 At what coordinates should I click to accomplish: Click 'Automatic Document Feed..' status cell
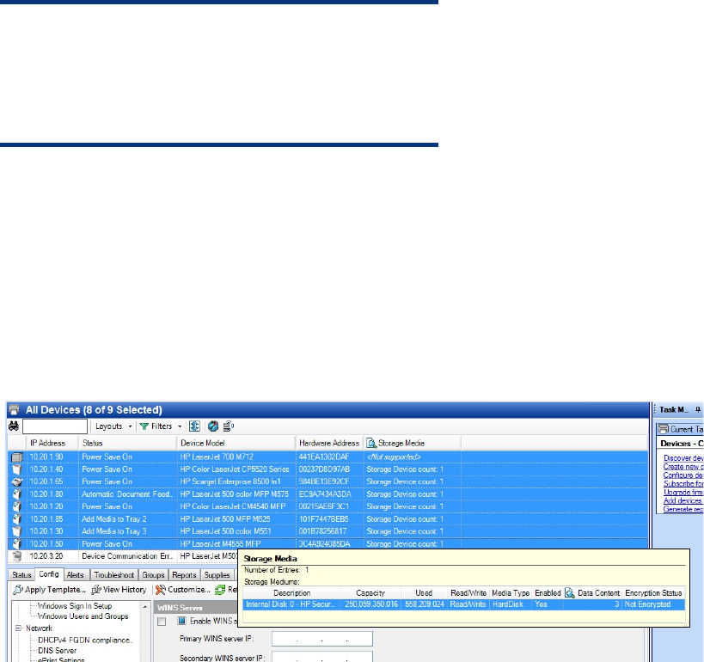(x=127, y=494)
